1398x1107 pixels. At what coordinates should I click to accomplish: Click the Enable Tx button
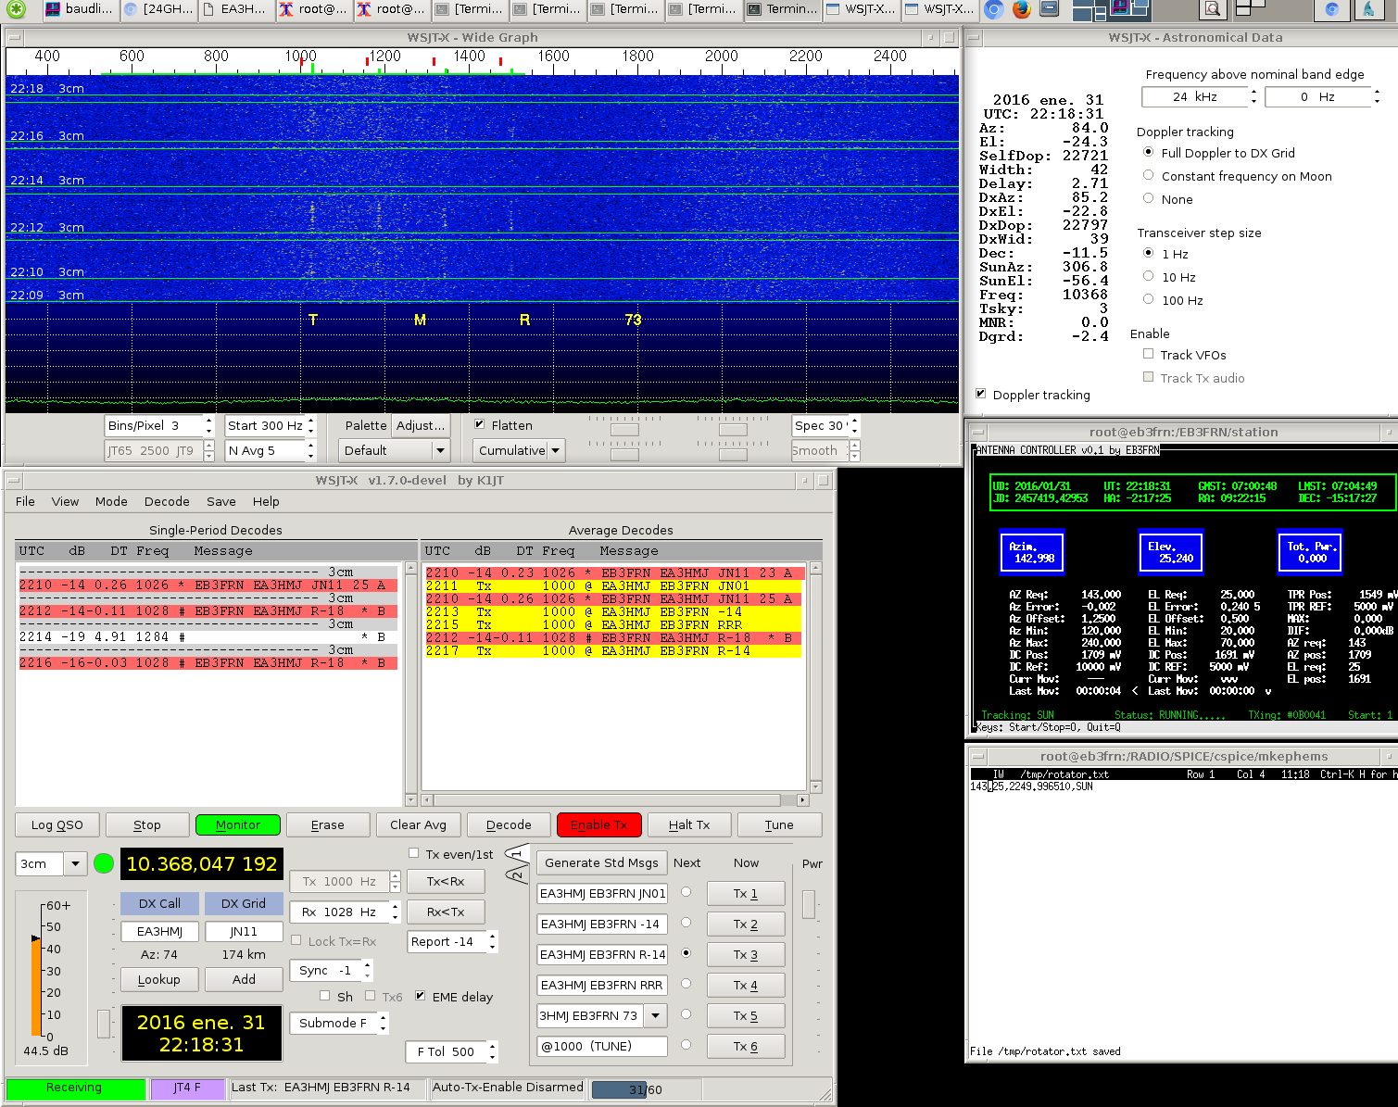599,824
